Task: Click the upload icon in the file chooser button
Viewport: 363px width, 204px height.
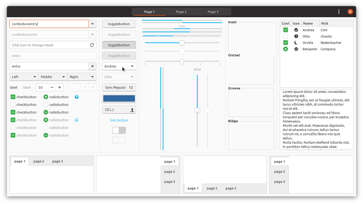Action: pyautogui.click(x=132, y=110)
